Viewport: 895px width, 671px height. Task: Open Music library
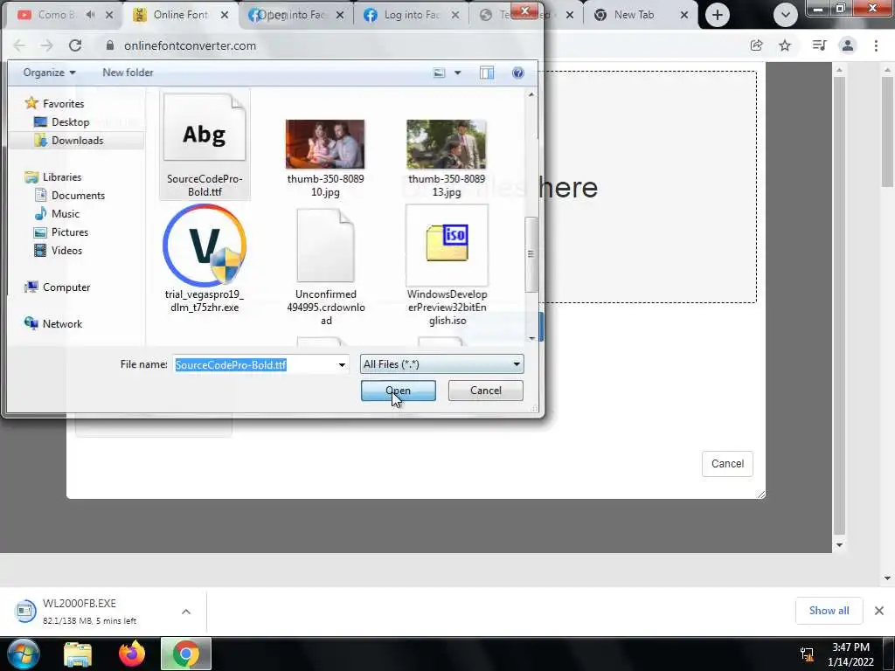click(x=57, y=213)
